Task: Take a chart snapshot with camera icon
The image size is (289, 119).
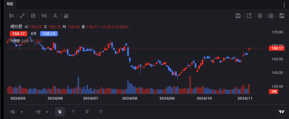Action: (x=271, y=16)
